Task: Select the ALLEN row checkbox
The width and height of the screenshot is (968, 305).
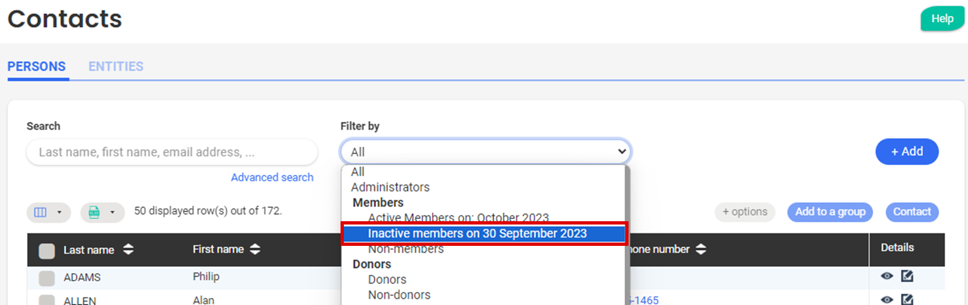Action: 47,300
